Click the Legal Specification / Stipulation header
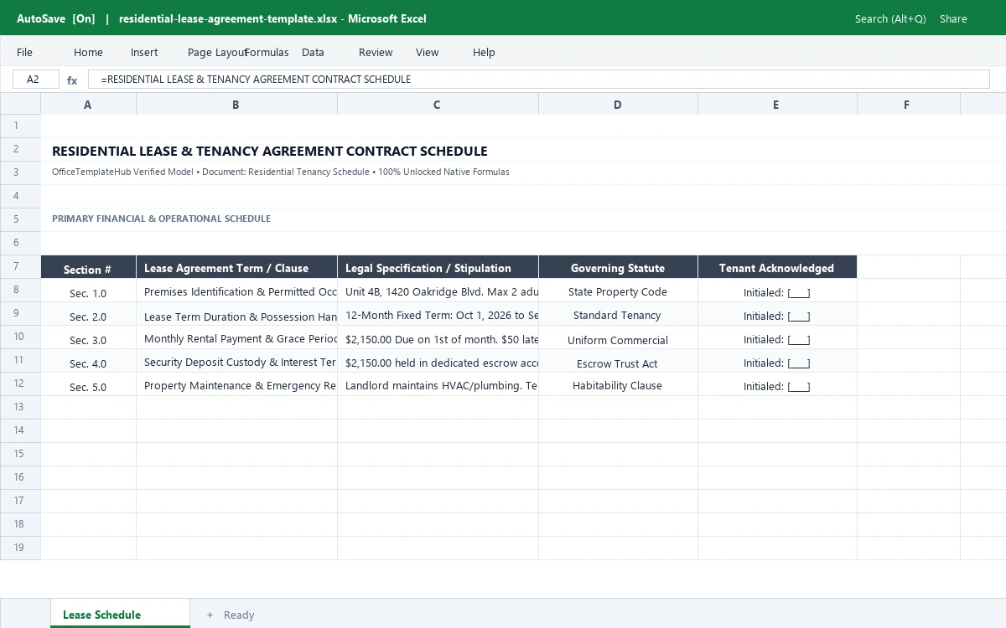 coord(438,267)
